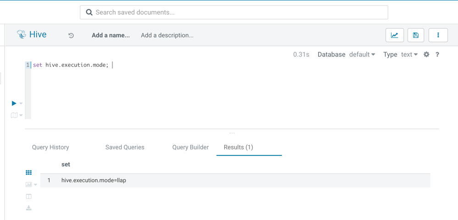This screenshot has width=458, height=220.
Task: Toggle the results column panel icon
Action: coord(28,197)
